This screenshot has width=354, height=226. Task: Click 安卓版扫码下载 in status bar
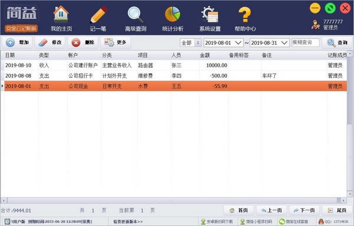(217, 222)
